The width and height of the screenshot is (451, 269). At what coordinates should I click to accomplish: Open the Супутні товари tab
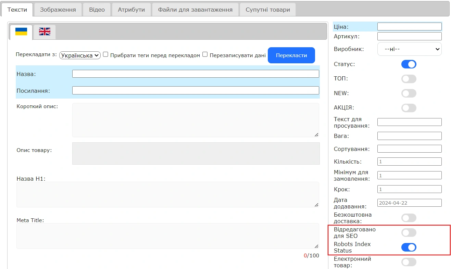click(x=267, y=10)
